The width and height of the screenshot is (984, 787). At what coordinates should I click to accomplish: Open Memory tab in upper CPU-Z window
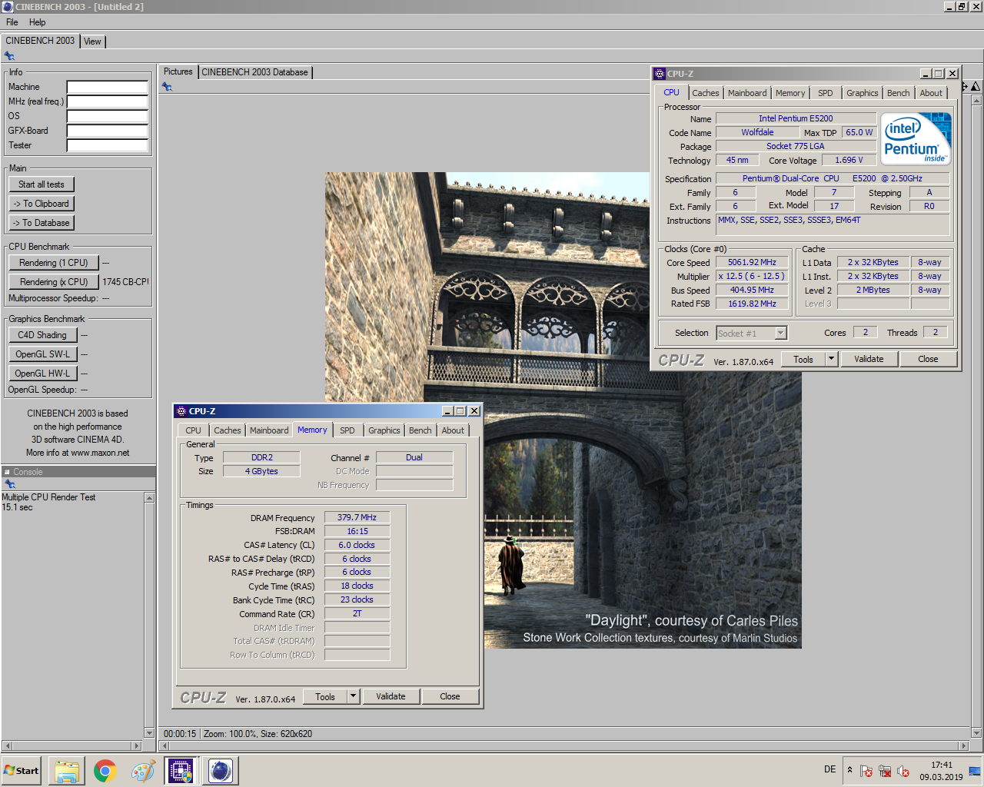point(790,93)
